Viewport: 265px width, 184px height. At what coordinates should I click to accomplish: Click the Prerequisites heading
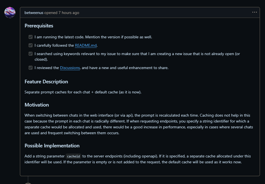(39, 26)
